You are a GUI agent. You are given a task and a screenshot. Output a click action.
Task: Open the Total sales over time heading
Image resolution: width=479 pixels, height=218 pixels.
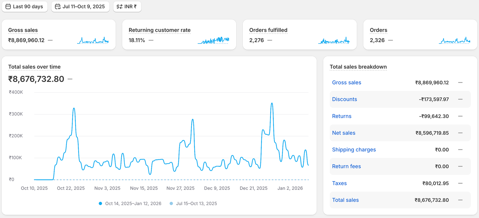pyautogui.click(x=34, y=67)
